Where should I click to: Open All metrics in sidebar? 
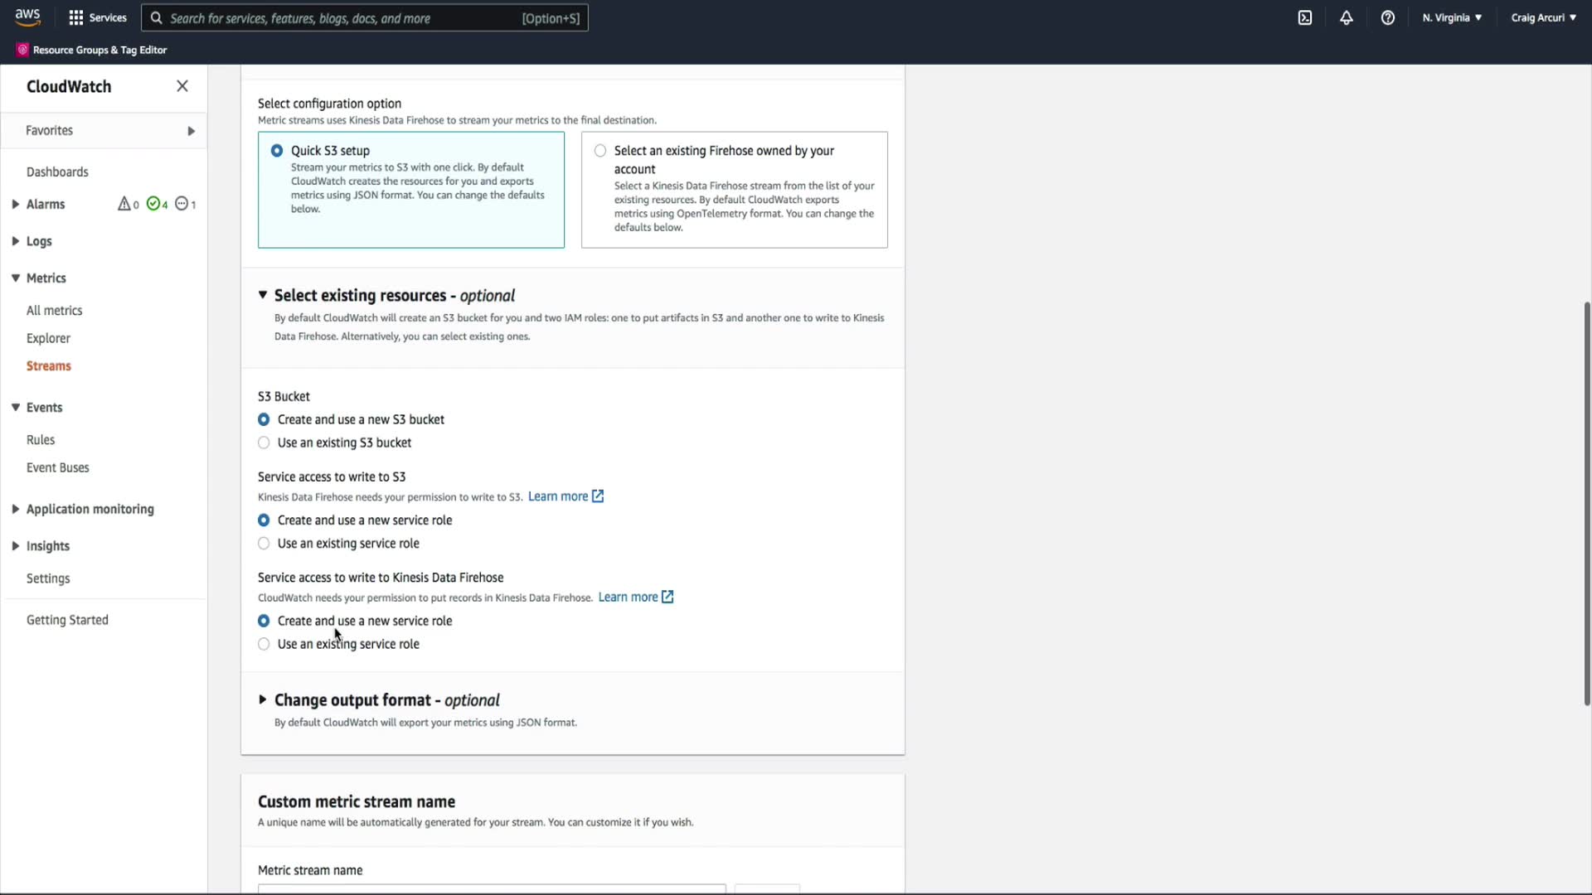pyautogui.click(x=54, y=310)
